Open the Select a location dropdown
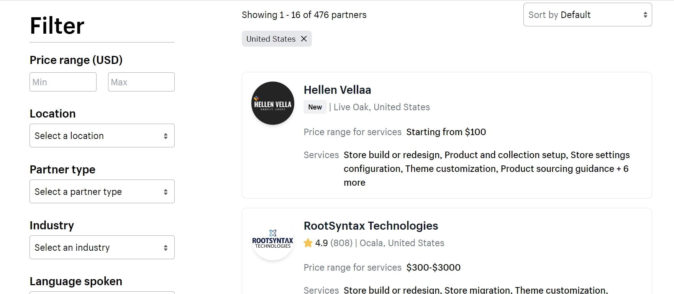 click(x=102, y=136)
